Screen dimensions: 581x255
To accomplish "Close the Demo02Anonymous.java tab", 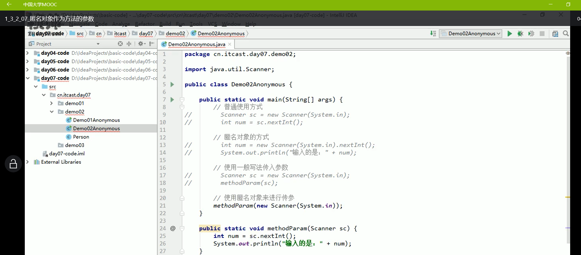I will coord(230,44).
